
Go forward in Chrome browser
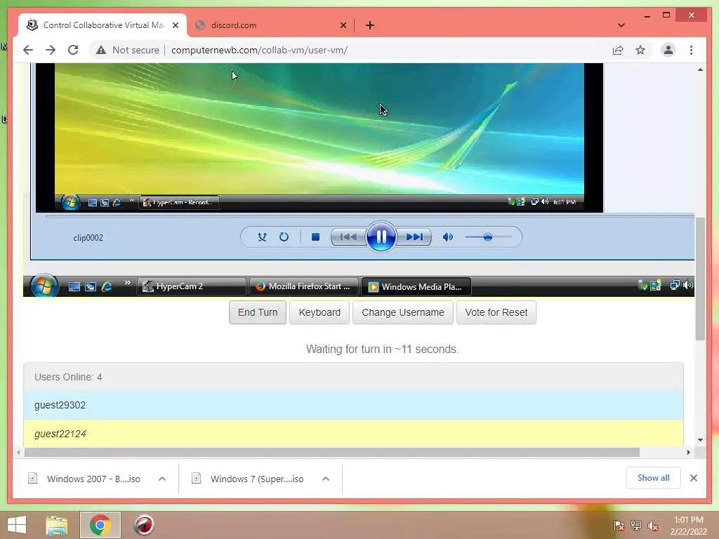(51, 50)
